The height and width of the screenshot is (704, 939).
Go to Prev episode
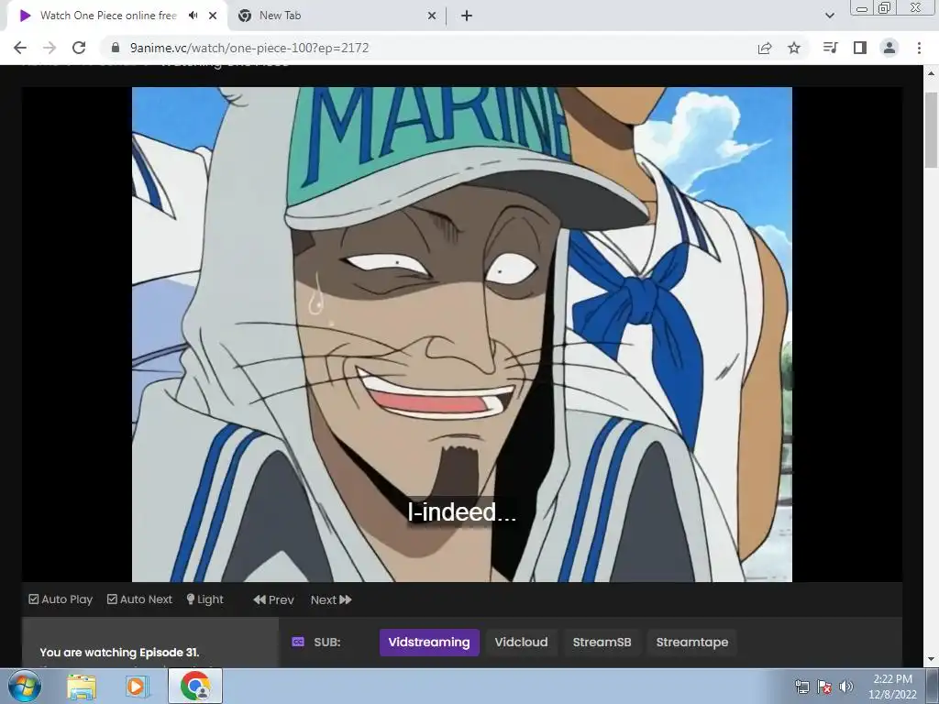pyautogui.click(x=273, y=599)
